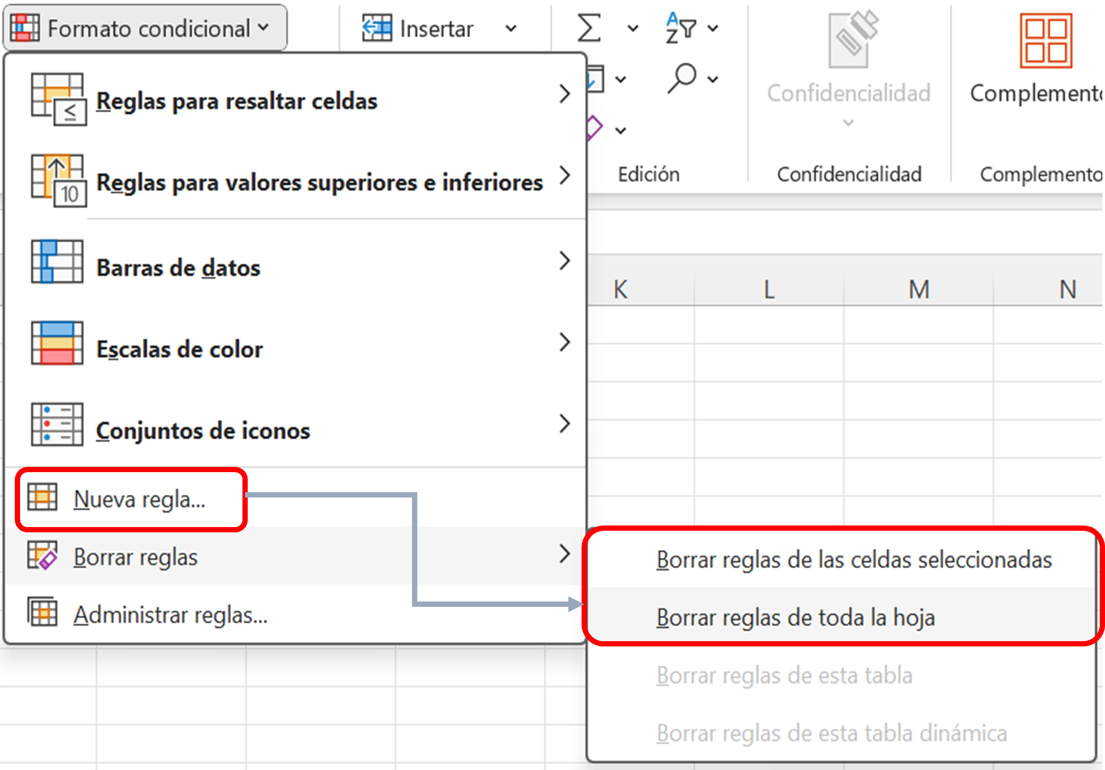Click the Formato condicional icon
Screen dimensions: 1105x770
pos(25,28)
